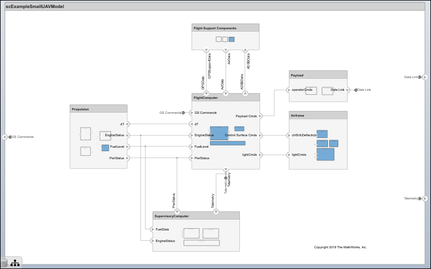Click GS Commands label left of FlightComputer

pos(170,113)
